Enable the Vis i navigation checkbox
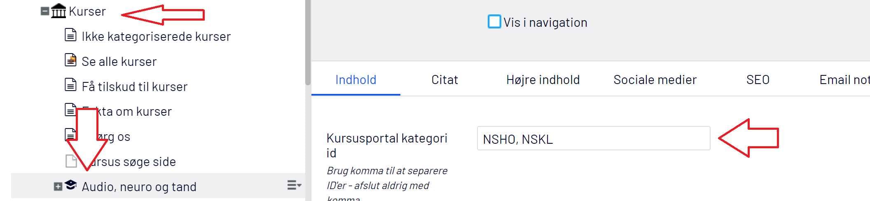 pyautogui.click(x=494, y=21)
